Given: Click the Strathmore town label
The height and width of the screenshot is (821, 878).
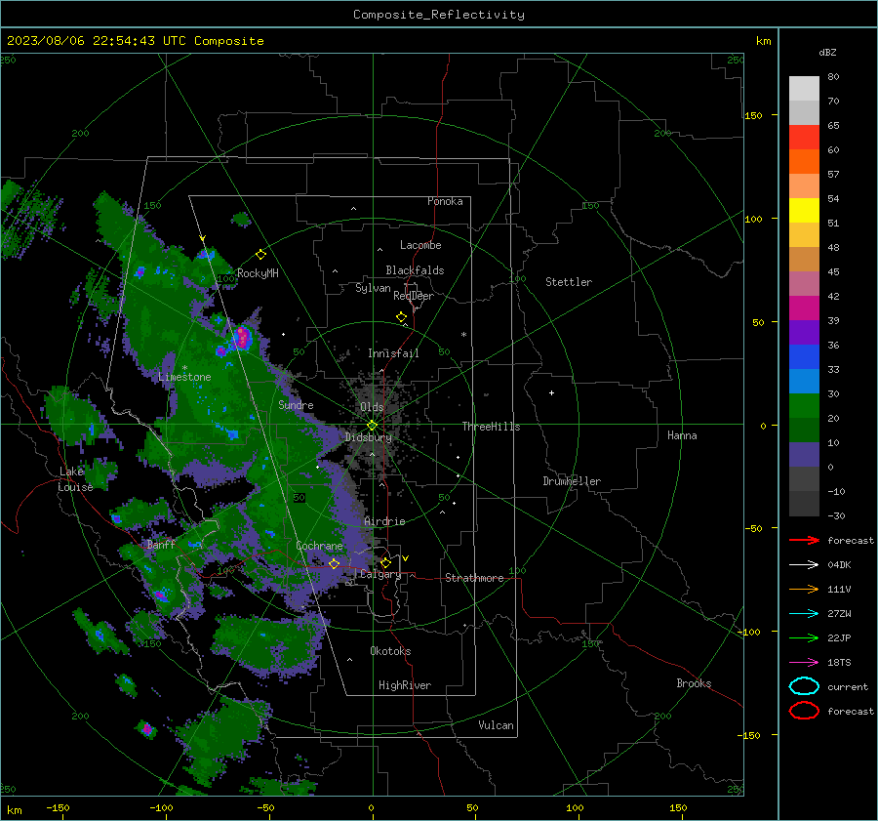Looking at the screenshot, I should point(474,578).
